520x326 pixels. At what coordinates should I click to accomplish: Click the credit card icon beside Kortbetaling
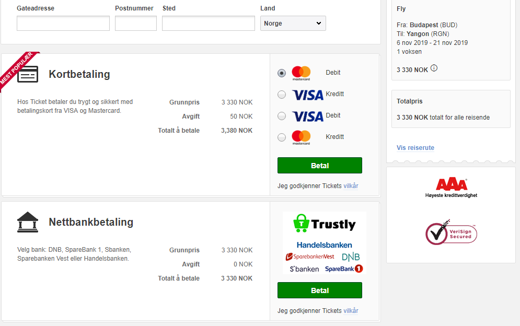click(x=28, y=74)
